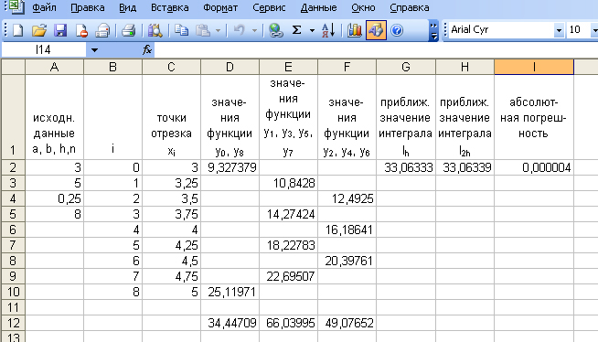This screenshot has width=598, height=342.
Task: Click the Arial Cyr font name box
Action: coord(501,30)
